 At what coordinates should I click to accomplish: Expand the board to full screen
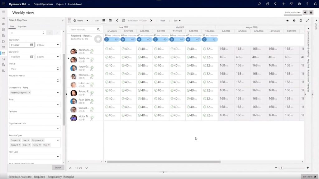pyautogui.click(x=307, y=21)
